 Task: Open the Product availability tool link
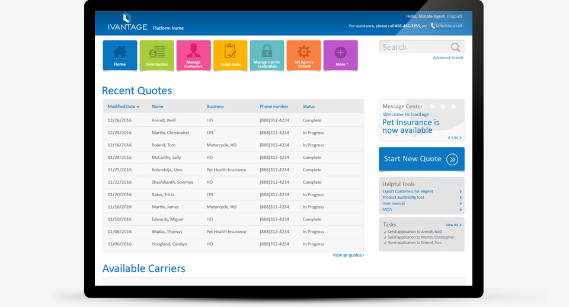click(403, 197)
